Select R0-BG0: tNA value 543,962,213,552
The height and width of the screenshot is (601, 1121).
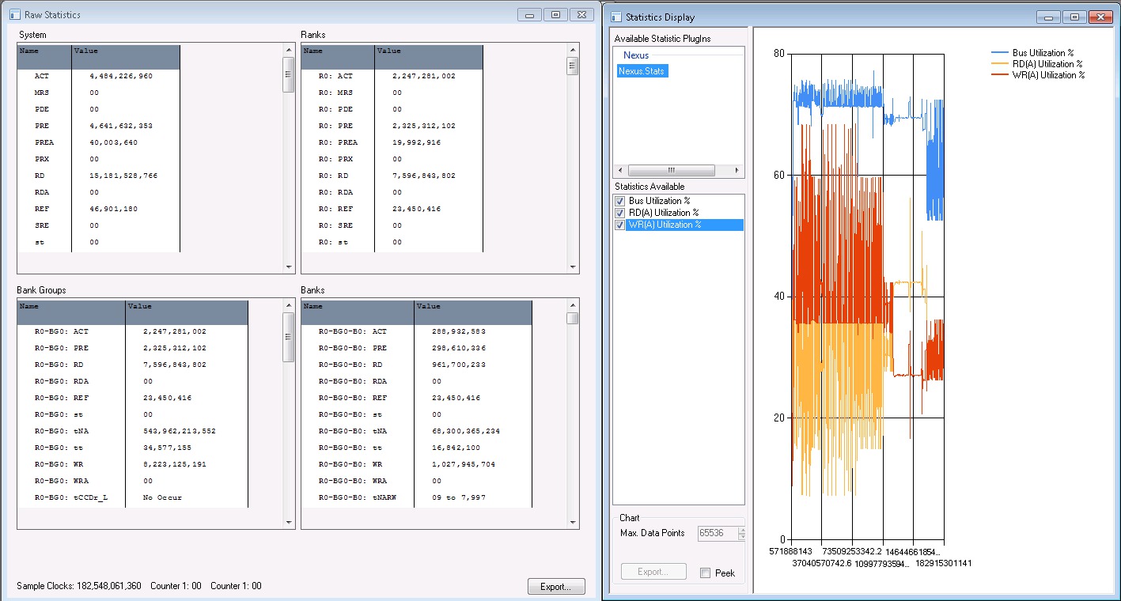[179, 432]
